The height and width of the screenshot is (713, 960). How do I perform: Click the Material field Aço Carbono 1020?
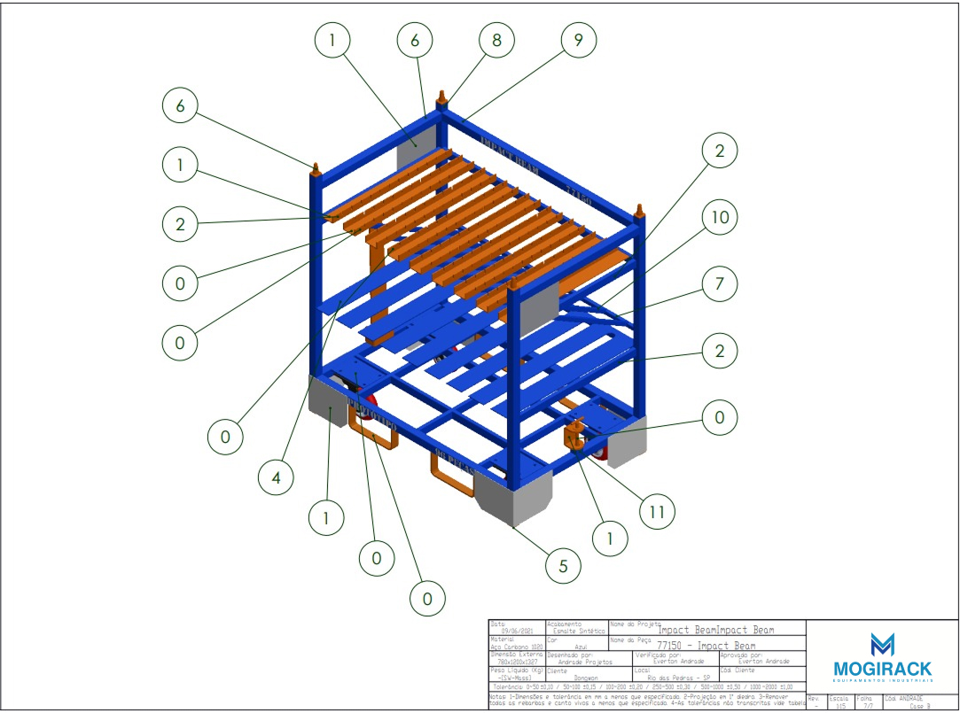click(517, 643)
